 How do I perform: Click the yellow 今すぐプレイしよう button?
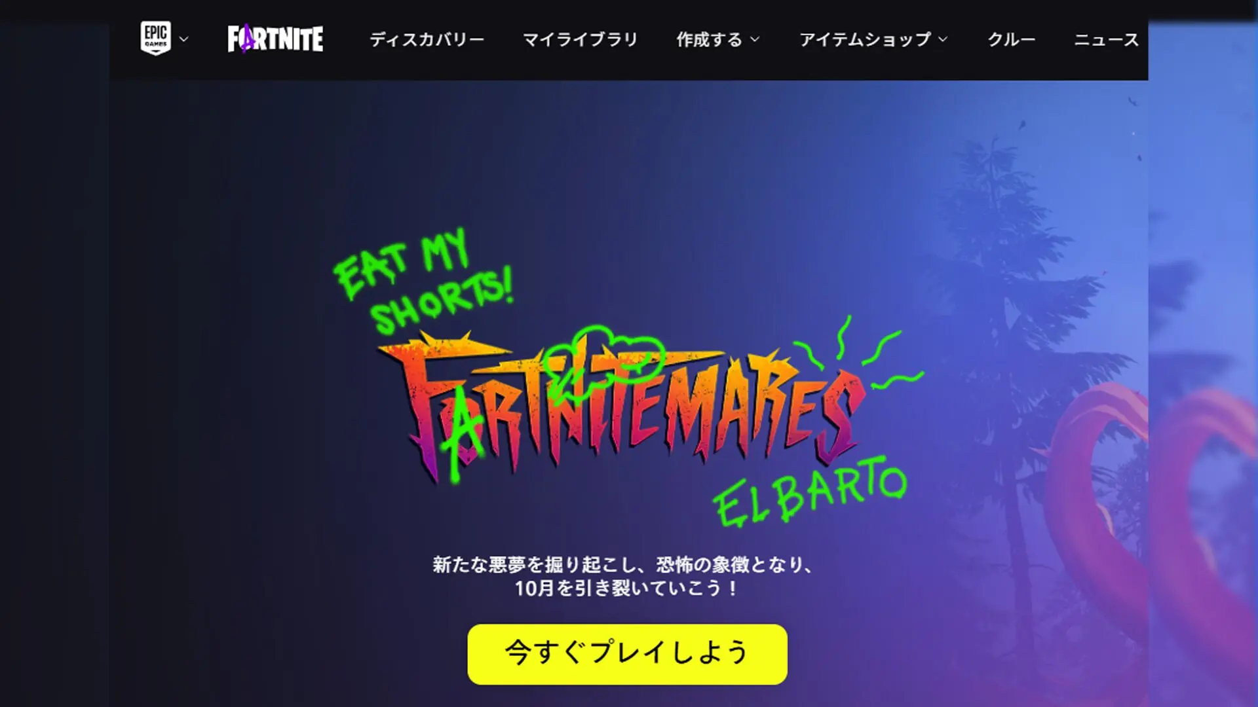[627, 654]
